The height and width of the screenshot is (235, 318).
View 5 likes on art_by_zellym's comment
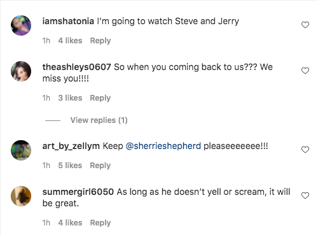tap(70, 166)
